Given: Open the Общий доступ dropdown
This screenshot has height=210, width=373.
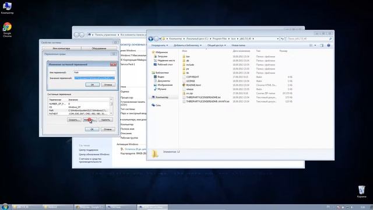Looking at the screenshot, I should click(x=216, y=45).
